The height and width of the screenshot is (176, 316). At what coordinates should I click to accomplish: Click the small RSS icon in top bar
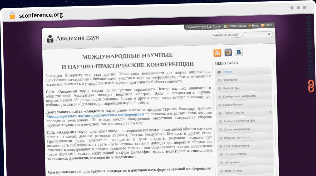263,25
